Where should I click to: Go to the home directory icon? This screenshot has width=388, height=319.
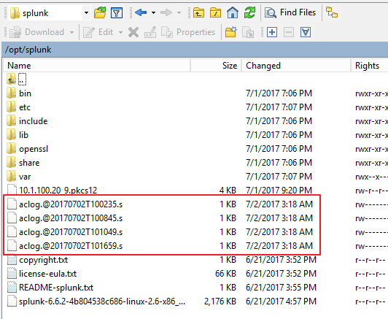click(233, 12)
